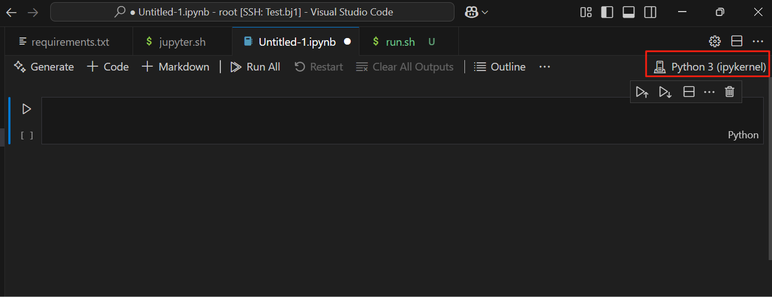The height and width of the screenshot is (297, 772).
Task: Add a Markdown cell
Action: [x=176, y=67]
